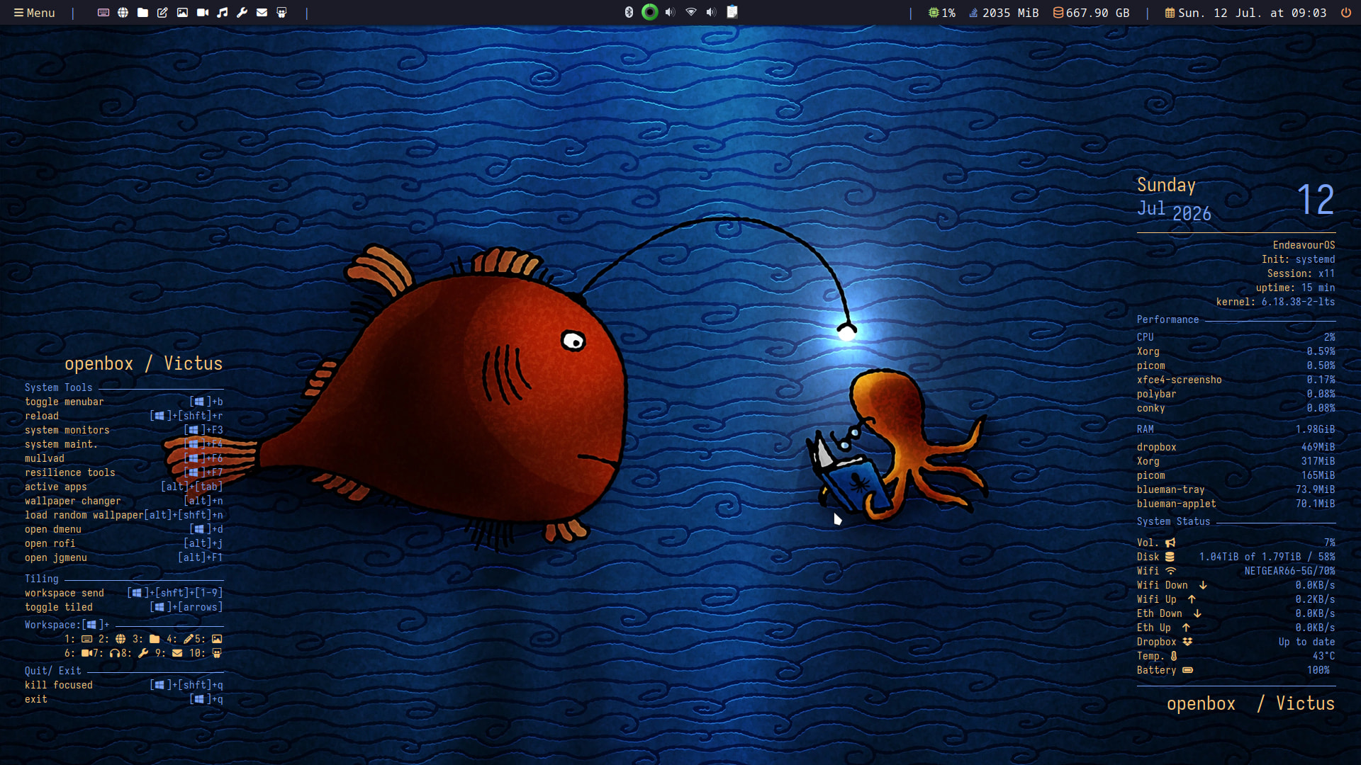Click the 'workspace send' entry
Screen dimensions: 1361x765
click(x=65, y=593)
